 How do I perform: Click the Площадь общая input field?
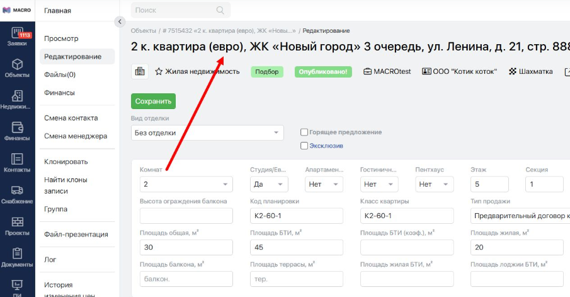(186, 247)
